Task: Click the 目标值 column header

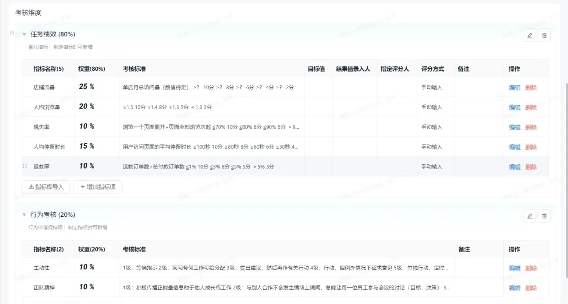Action: pos(316,69)
